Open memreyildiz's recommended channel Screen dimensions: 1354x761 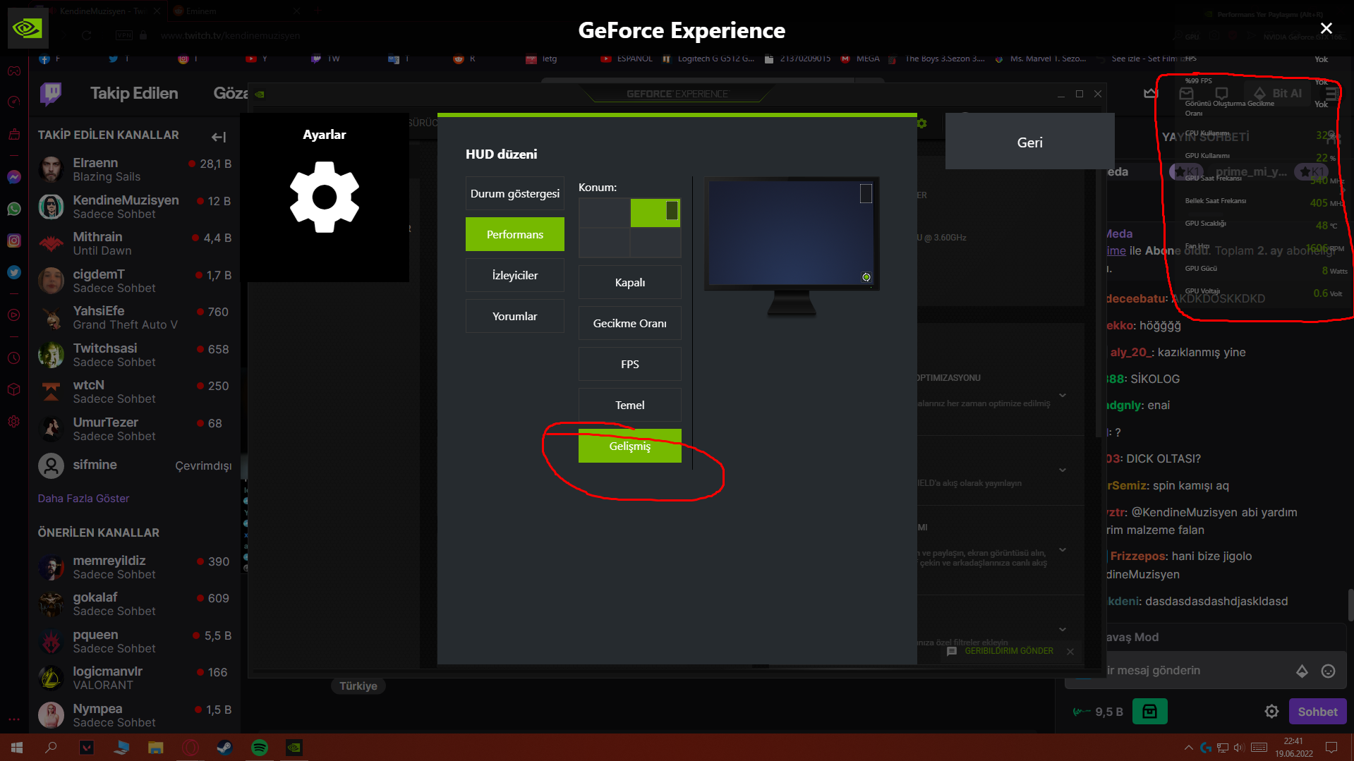click(134, 567)
